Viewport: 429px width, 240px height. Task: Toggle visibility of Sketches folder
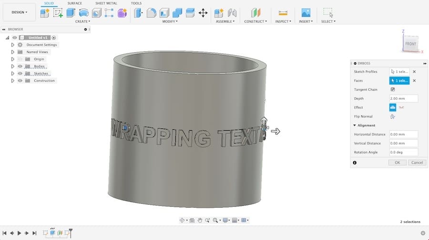click(x=20, y=74)
